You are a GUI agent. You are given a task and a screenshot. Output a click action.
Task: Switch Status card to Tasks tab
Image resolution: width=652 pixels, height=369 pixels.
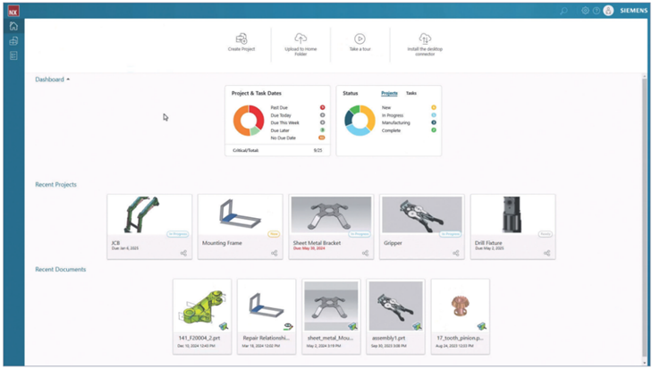coord(411,93)
